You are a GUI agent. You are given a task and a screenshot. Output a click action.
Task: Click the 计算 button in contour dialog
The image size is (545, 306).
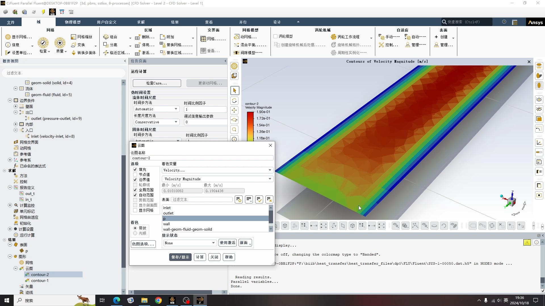(200, 257)
